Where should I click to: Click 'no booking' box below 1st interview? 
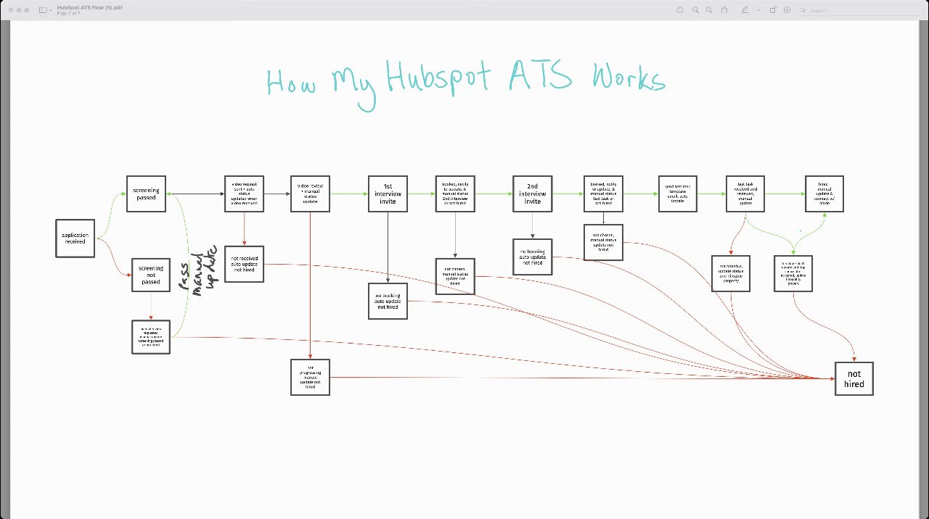388,302
